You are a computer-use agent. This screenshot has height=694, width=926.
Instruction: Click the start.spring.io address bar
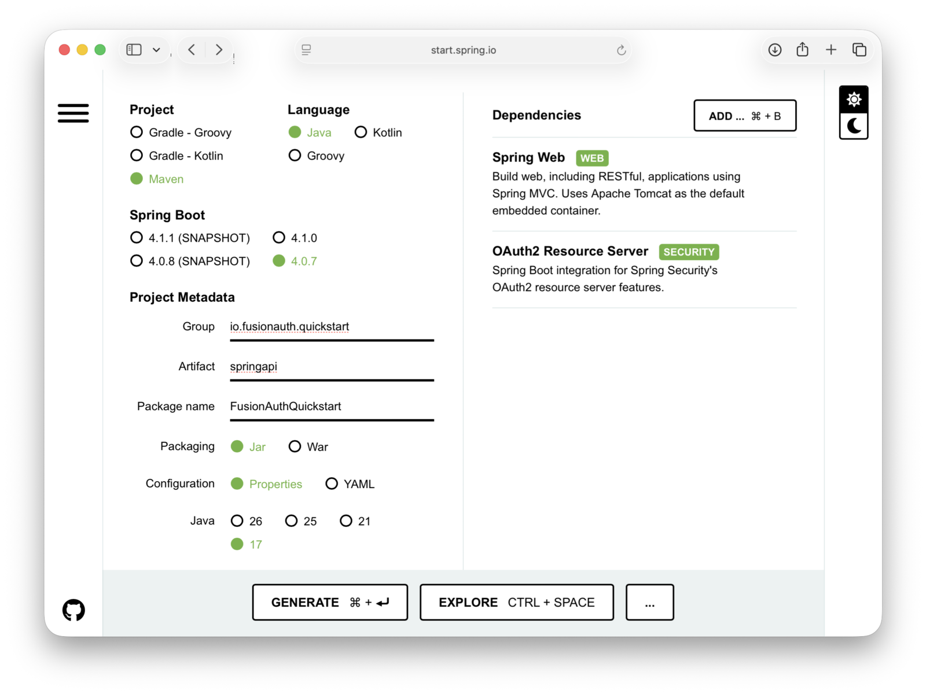tap(463, 50)
